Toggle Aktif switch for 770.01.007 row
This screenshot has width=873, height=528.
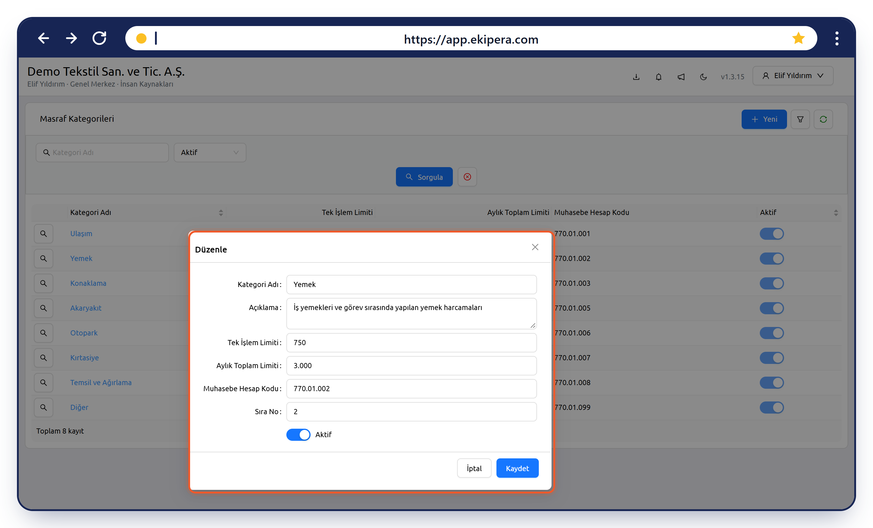coord(772,358)
